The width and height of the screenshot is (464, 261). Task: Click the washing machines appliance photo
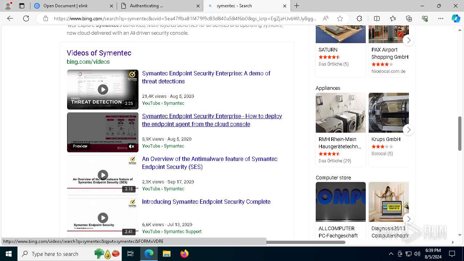(341, 113)
